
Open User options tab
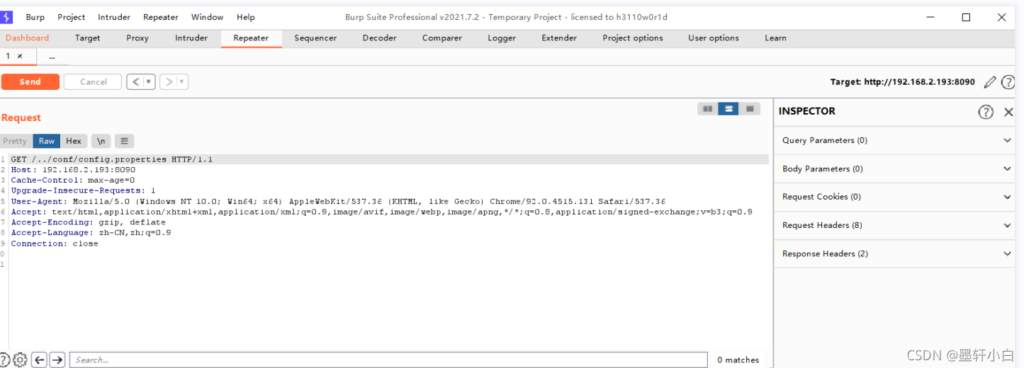(714, 38)
